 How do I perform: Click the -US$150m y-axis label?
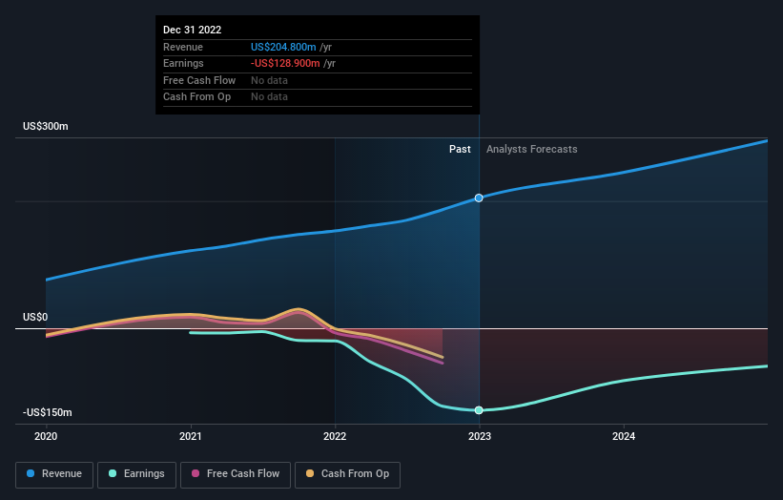[48, 412]
